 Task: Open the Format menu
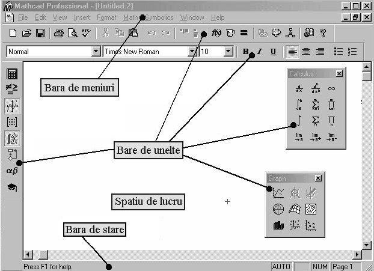click(x=106, y=17)
